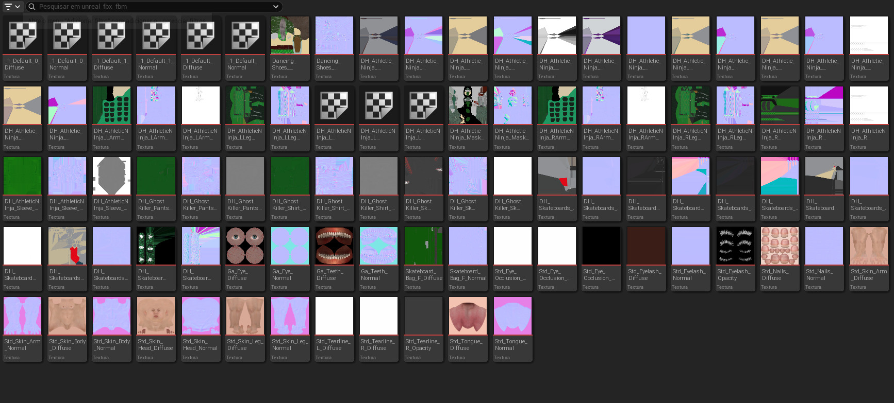
Task: Focus the 'Pesquisar em unreal_fbx_fbm' search field
Action: [154, 7]
